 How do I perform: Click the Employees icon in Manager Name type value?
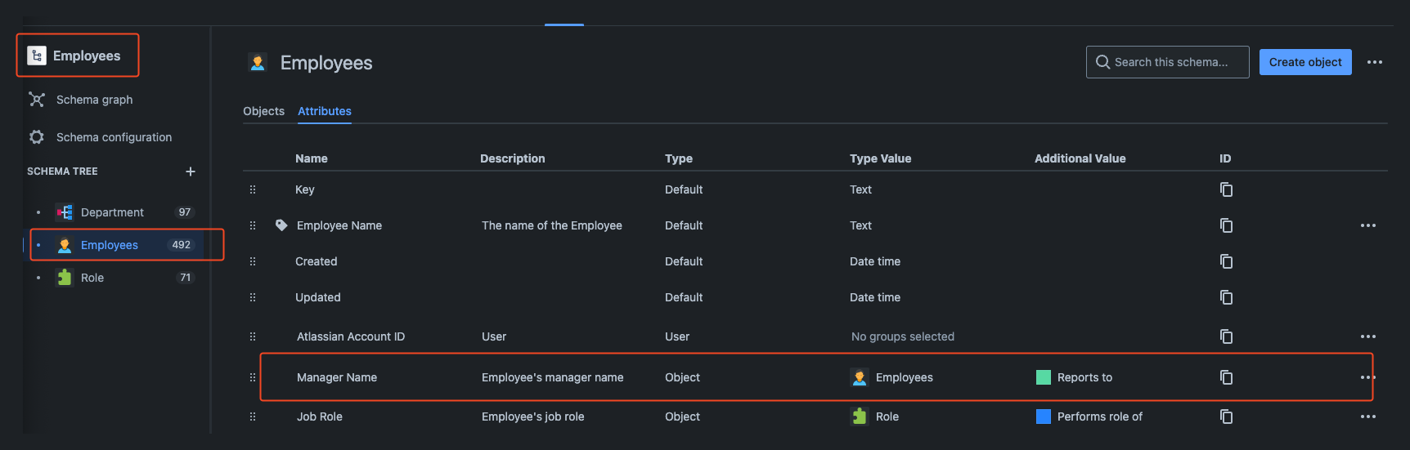point(860,377)
